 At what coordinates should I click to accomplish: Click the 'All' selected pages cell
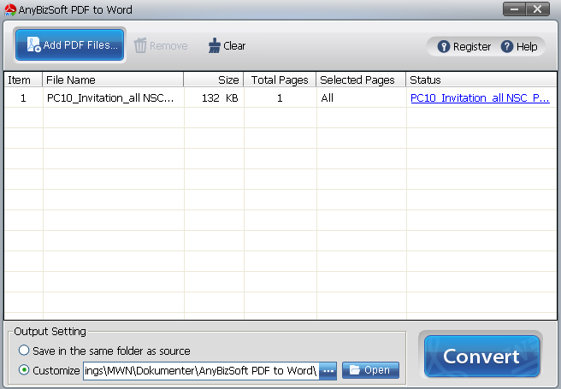point(362,97)
